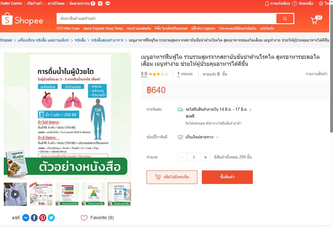
Task: Increase quantity with plus button
Action: click(205, 157)
